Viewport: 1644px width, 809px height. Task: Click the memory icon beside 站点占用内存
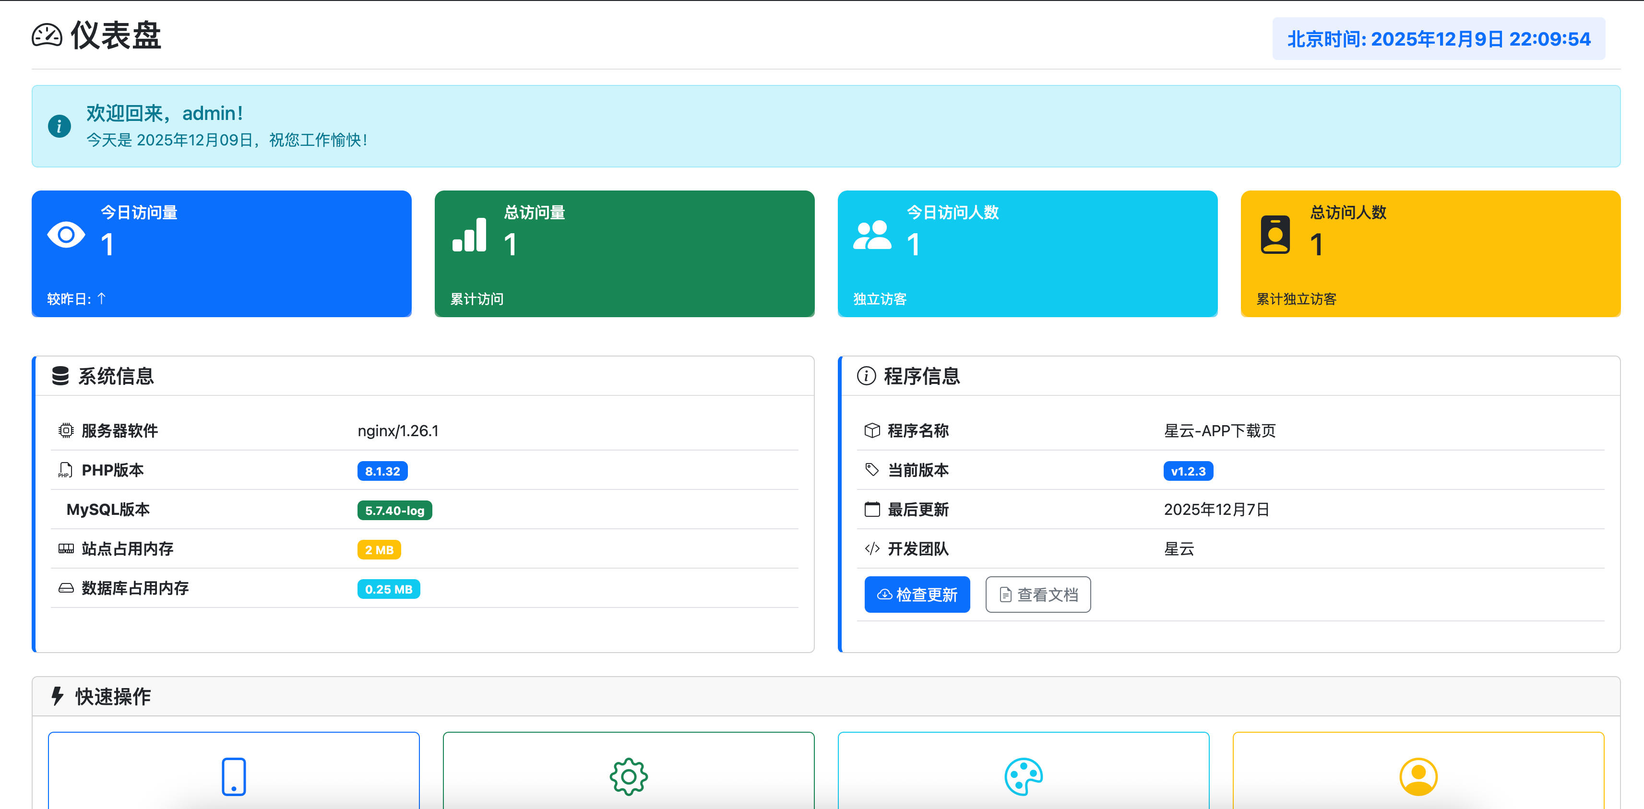(66, 549)
